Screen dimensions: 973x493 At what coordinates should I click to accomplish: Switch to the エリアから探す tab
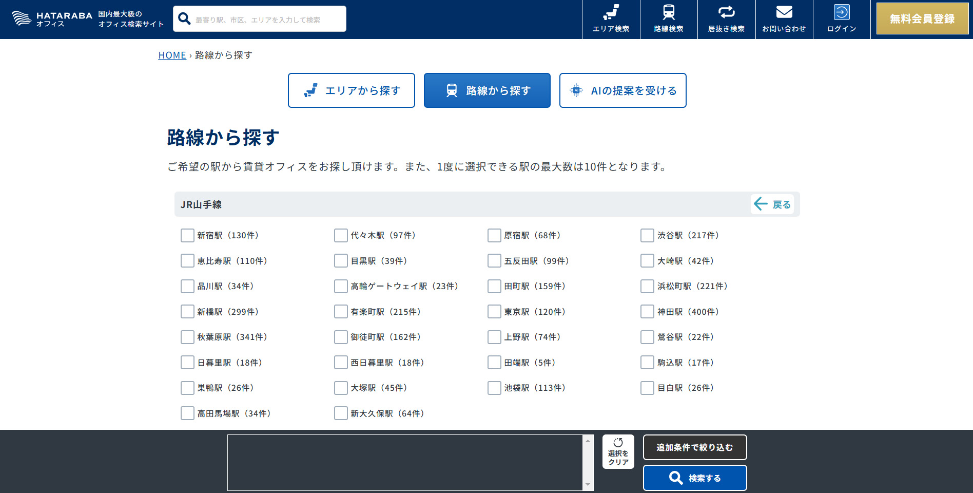point(351,90)
